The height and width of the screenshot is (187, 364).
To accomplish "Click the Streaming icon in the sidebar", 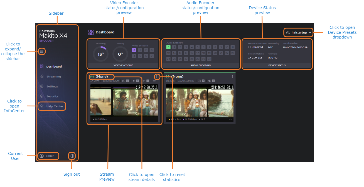I will click(x=41, y=76).
